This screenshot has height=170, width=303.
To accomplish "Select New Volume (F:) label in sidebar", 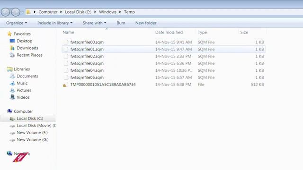I will pos(32,133).
